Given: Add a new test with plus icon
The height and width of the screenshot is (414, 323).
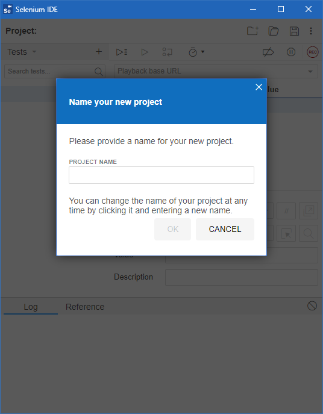Looking at the screenshot, I should pyautogui.click(x=98, y=51).
